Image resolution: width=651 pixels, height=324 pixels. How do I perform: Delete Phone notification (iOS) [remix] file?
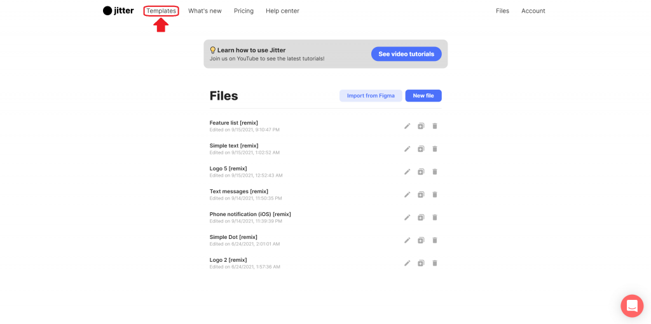tap(435, 217)
